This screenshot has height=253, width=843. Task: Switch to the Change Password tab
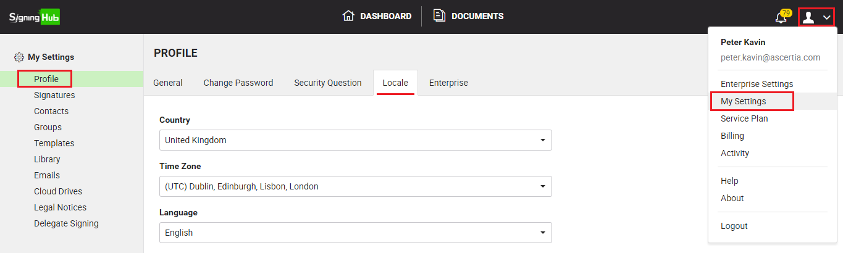point(238,83)
